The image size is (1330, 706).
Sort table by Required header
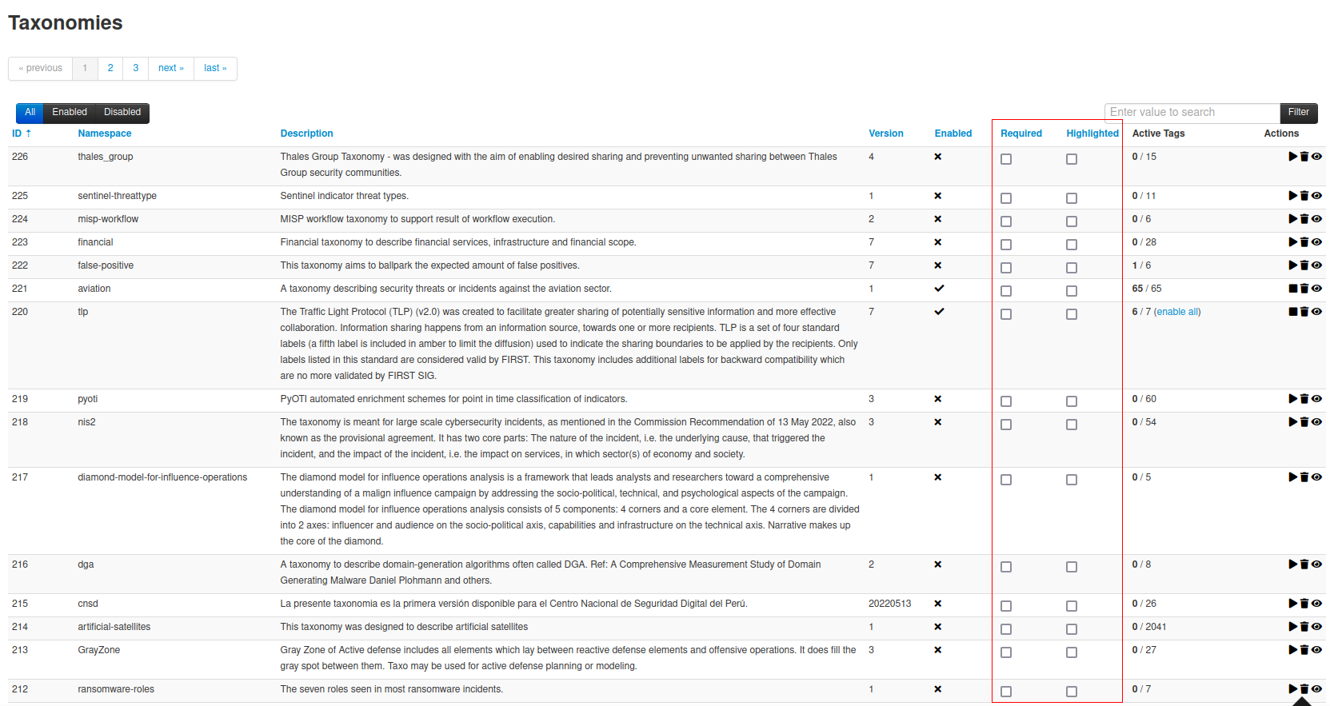(1021, 134)
